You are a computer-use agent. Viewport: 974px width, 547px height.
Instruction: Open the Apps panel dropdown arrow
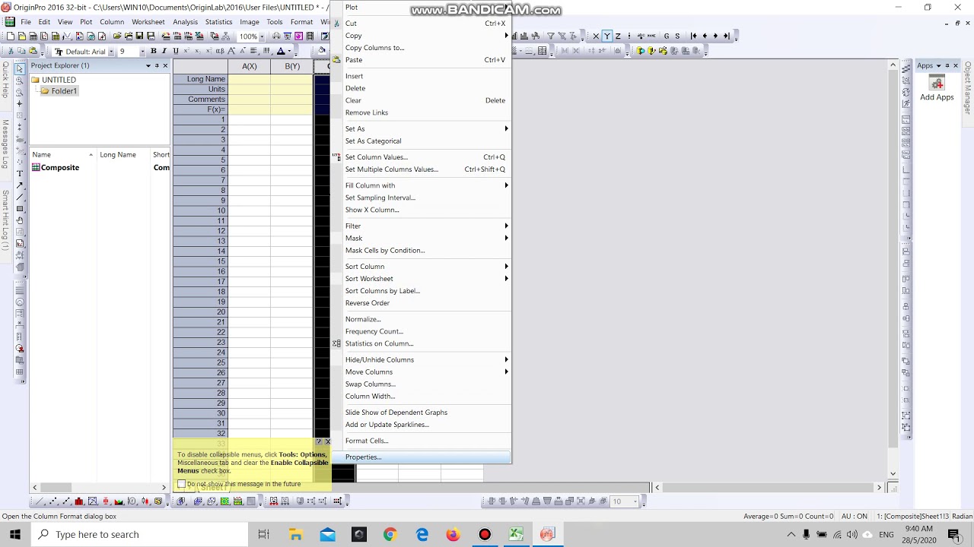point(938,65)
